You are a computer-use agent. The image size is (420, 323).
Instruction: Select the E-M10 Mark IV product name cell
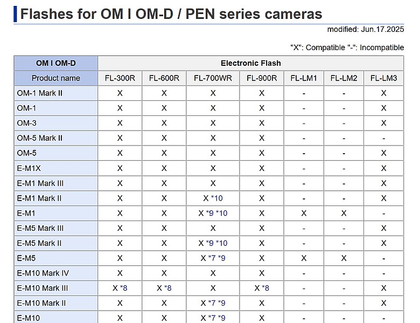tap(55, 273)
